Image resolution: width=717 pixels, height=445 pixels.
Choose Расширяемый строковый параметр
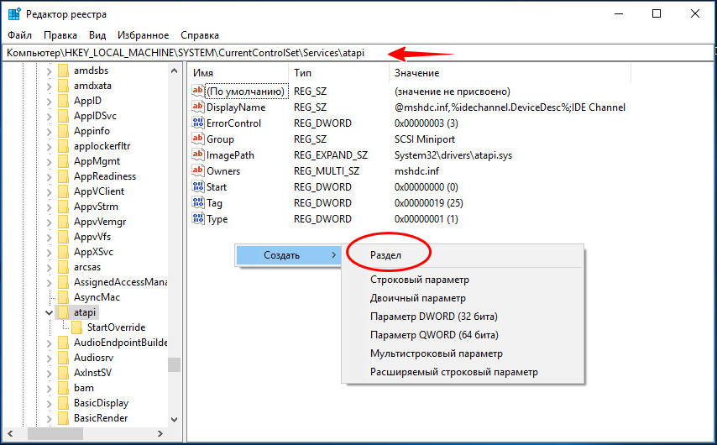tap(463, 372)
